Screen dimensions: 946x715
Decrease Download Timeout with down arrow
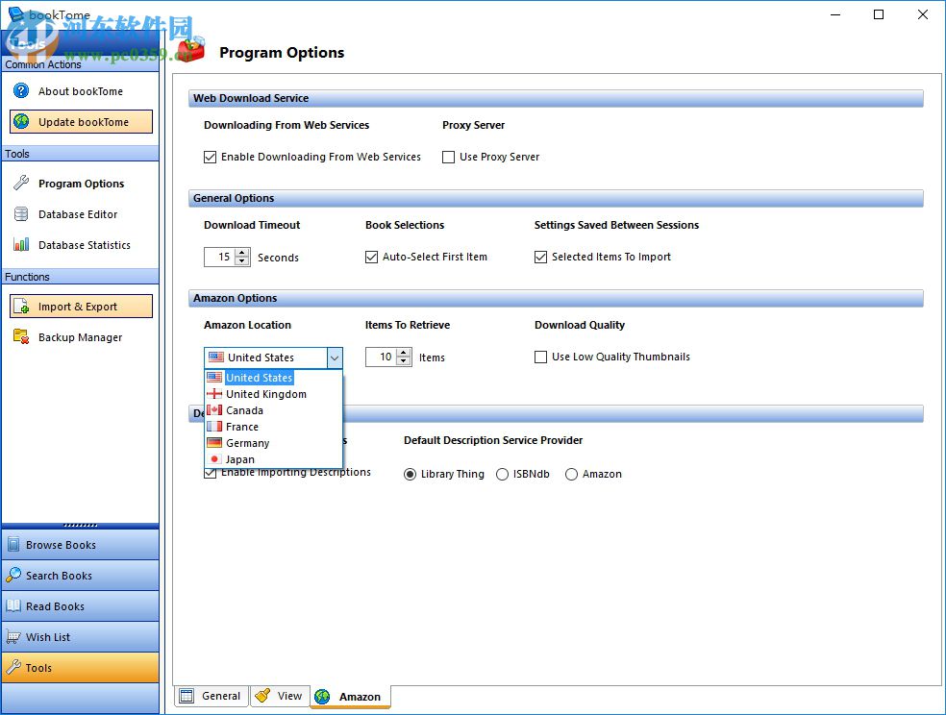click(242, 261)
